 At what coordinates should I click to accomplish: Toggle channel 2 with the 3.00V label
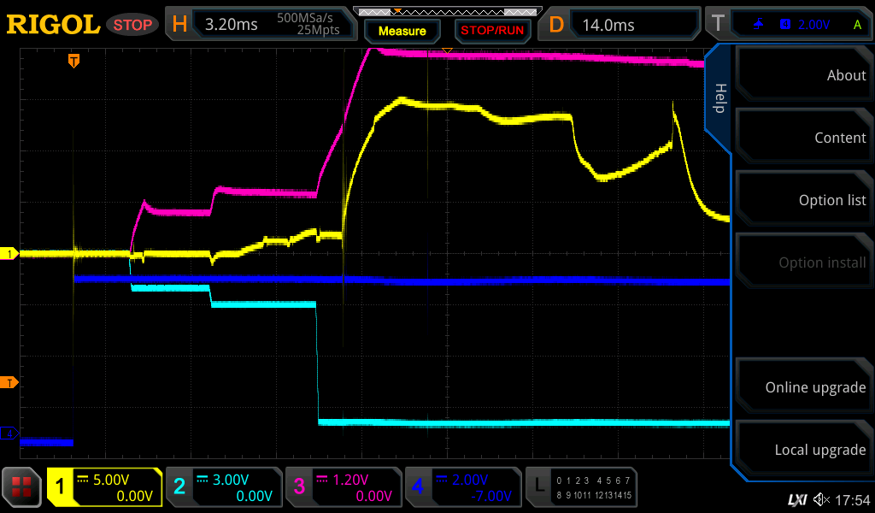[x=222, y=487]
